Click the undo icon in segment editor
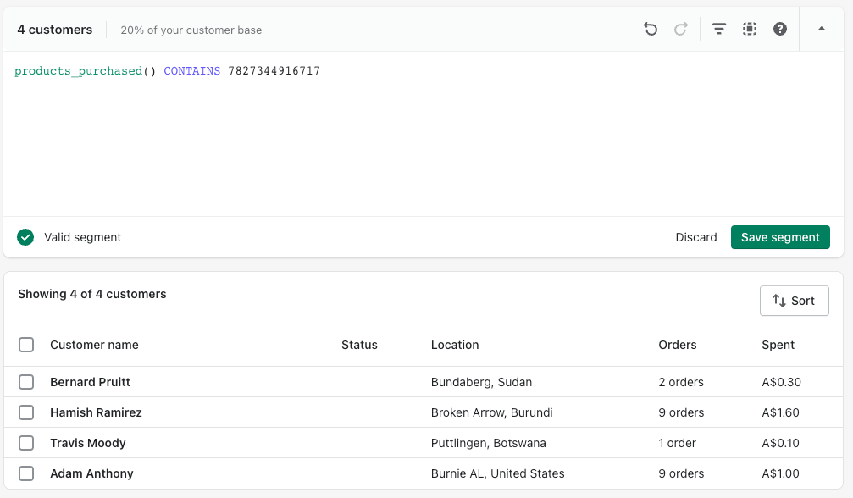This screenshot has height=498, width=853. tap(651, 29)
